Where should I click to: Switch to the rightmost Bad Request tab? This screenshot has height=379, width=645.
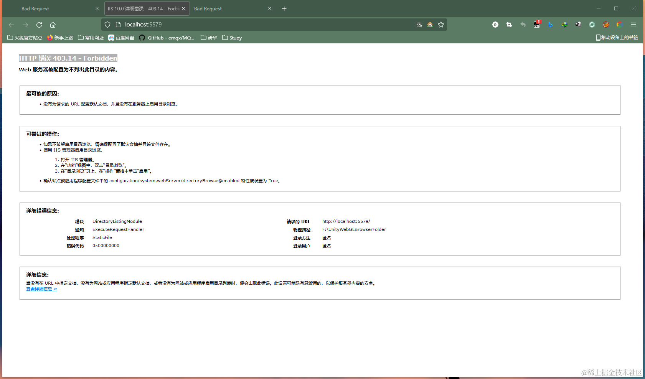tap(233, 8)
